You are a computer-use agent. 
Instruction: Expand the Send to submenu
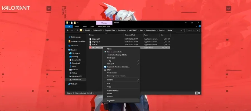[x=138, y=80]
